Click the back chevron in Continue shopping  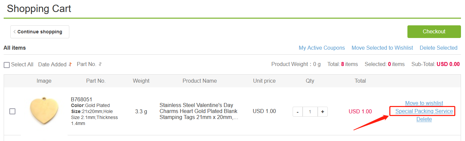pos(15,32)
